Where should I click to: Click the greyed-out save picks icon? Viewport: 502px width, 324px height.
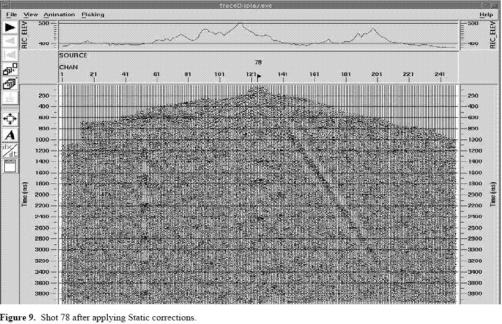click(x=11, y=98)
